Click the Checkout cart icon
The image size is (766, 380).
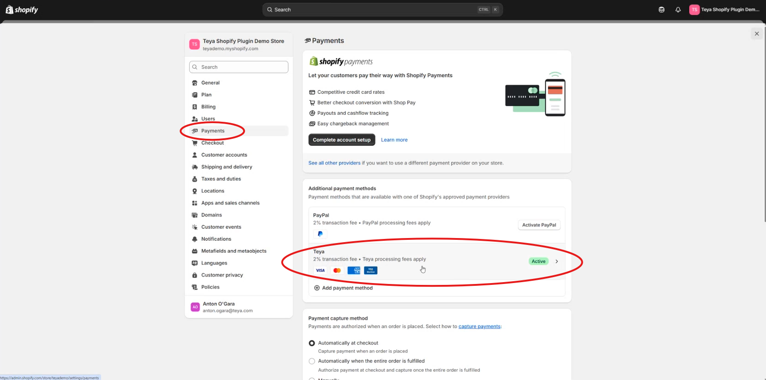coord(195,143)
